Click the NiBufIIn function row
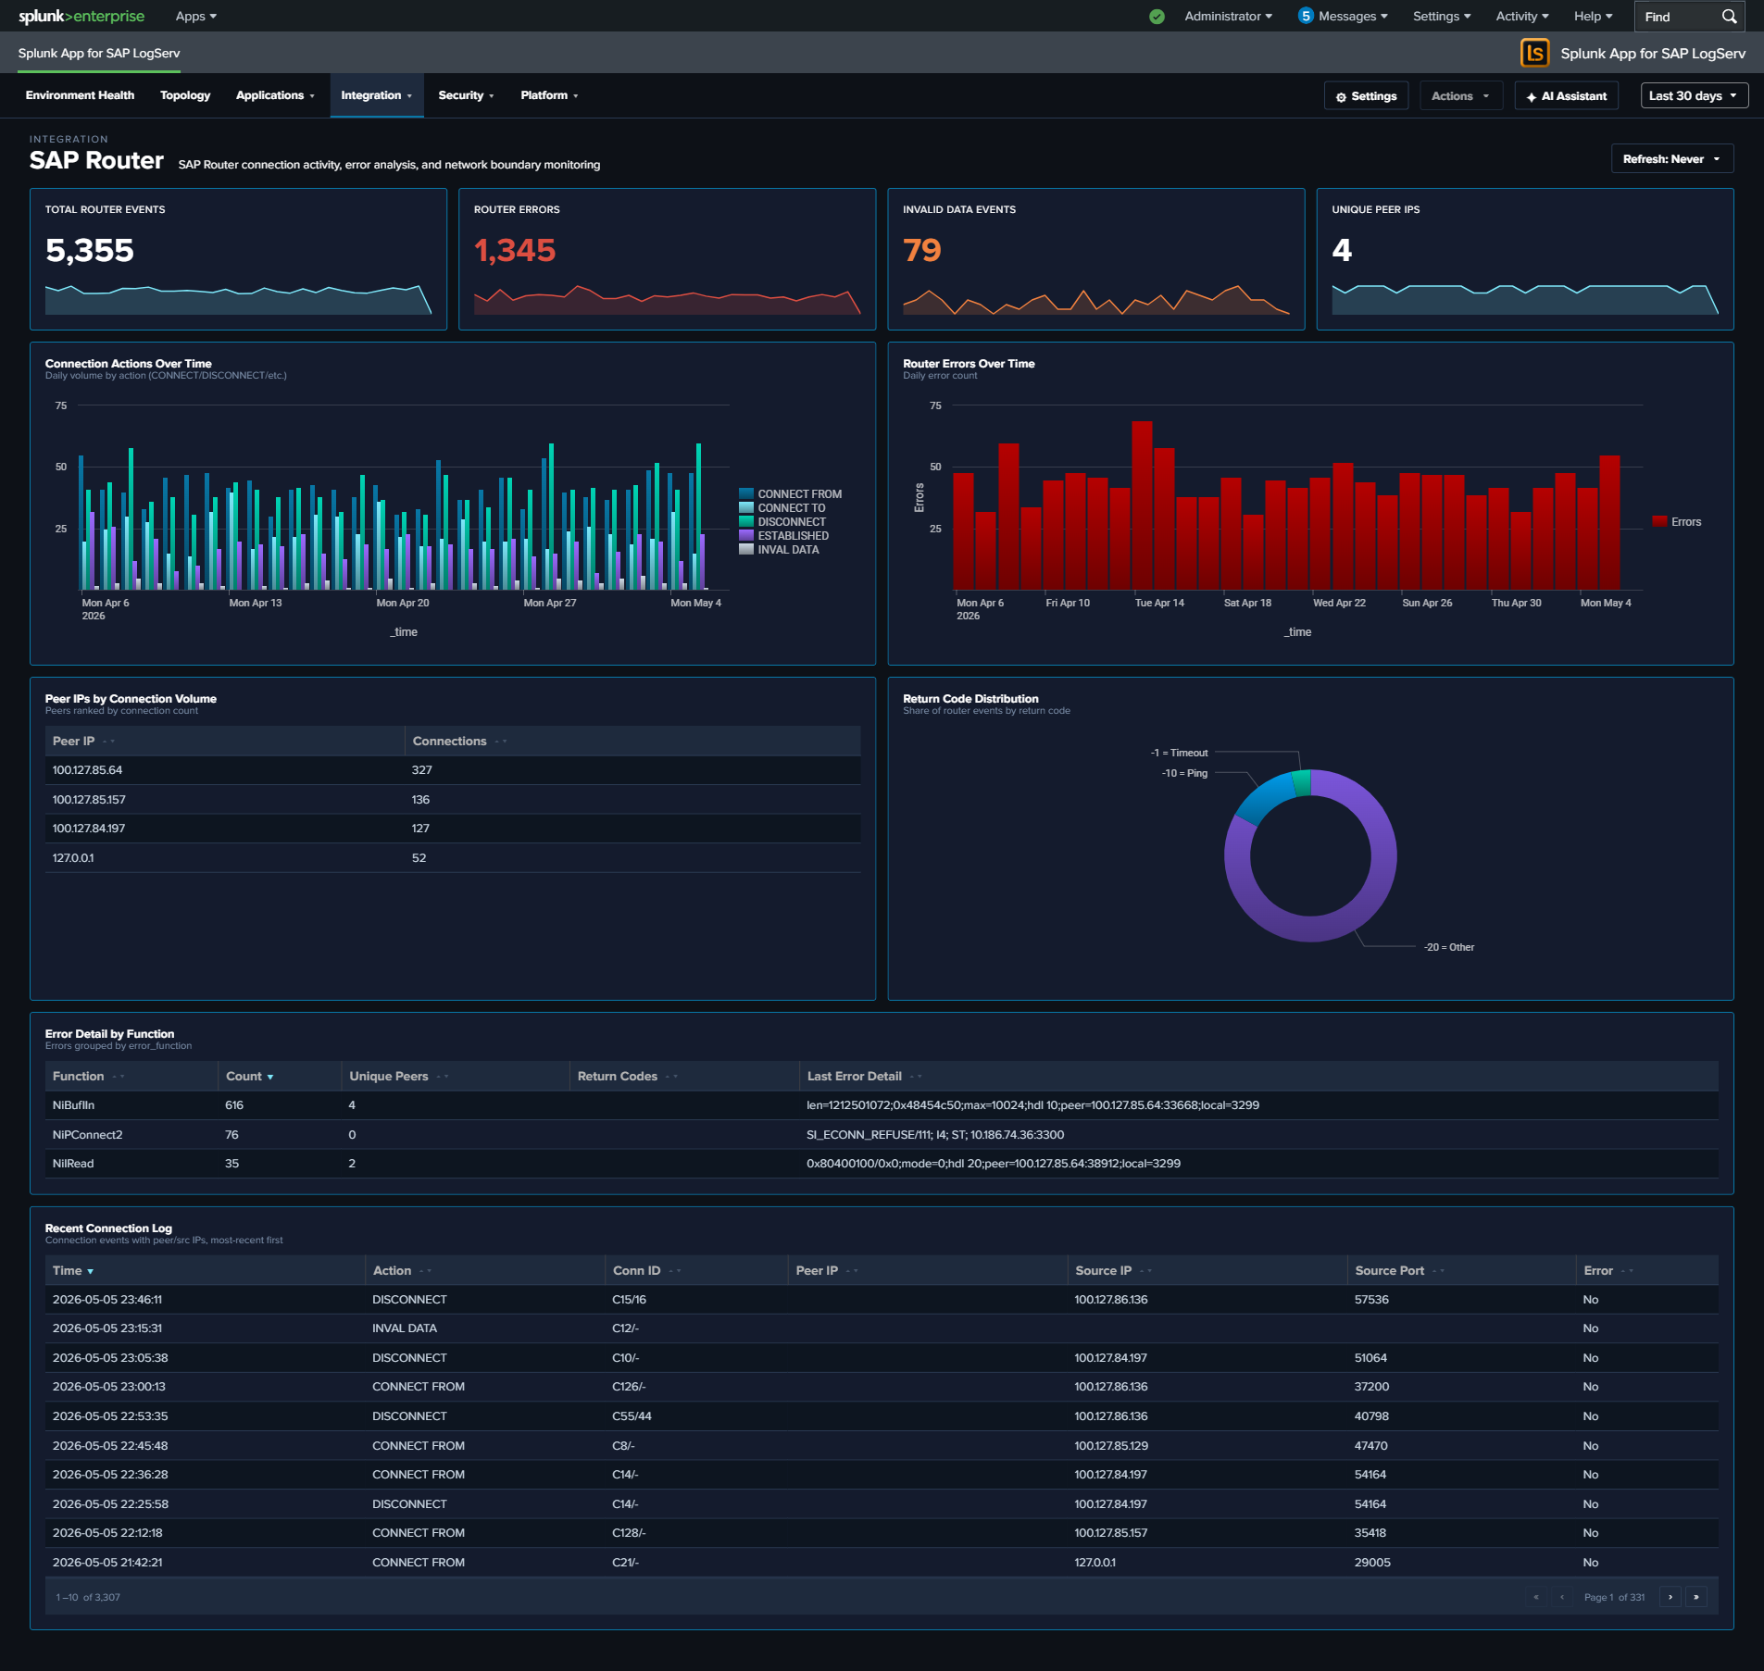This screenshot has width=1764, height=1671. [x=882, y=1105]
